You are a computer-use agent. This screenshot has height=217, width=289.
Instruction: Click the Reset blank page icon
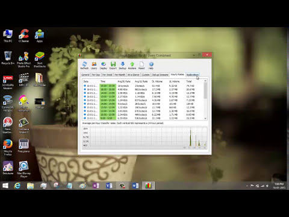pos(141,65)
